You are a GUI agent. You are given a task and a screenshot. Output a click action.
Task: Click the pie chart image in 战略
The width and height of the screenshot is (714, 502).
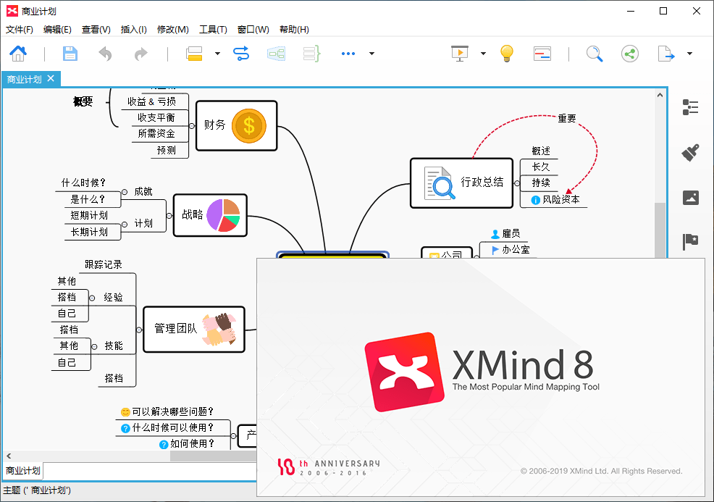(x=223, y=215)
